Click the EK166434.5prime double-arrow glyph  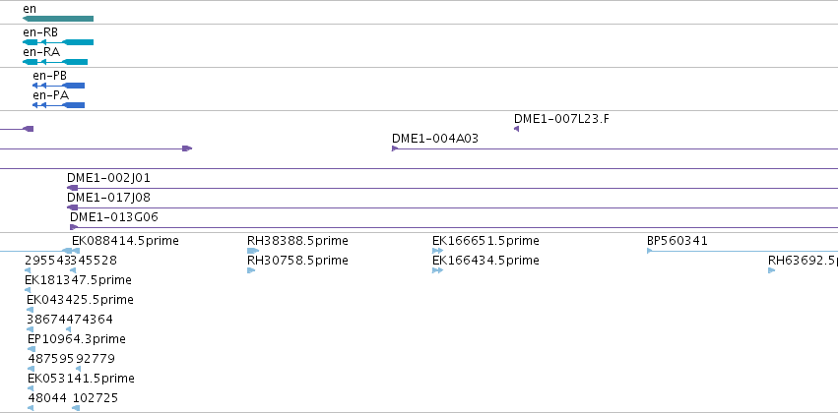coord(437,270)
